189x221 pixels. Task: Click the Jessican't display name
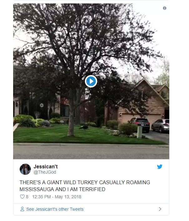(x=46, y=166)
